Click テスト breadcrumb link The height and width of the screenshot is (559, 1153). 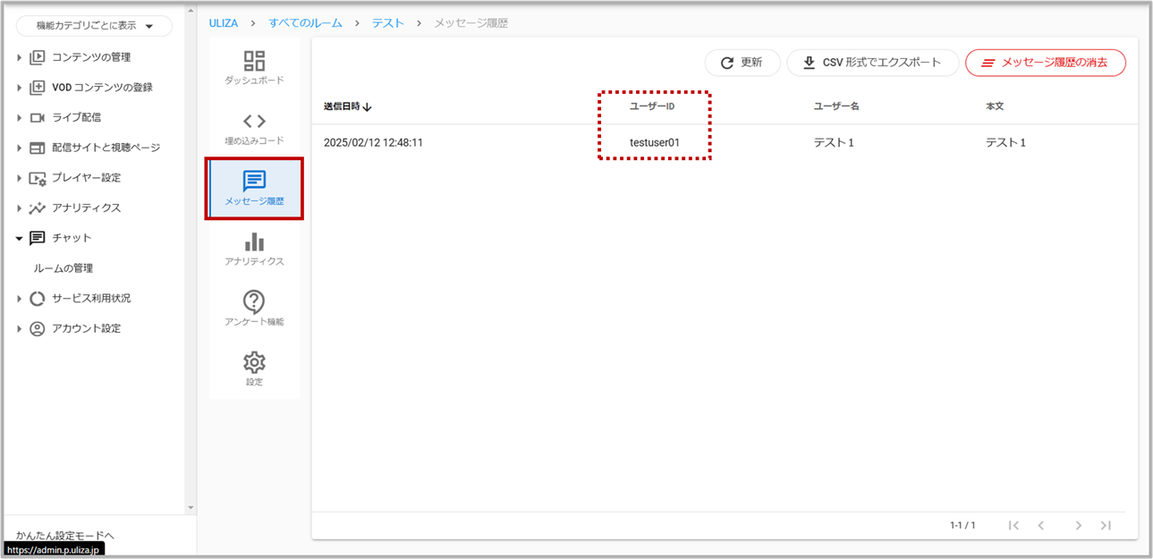coord(388,23)
